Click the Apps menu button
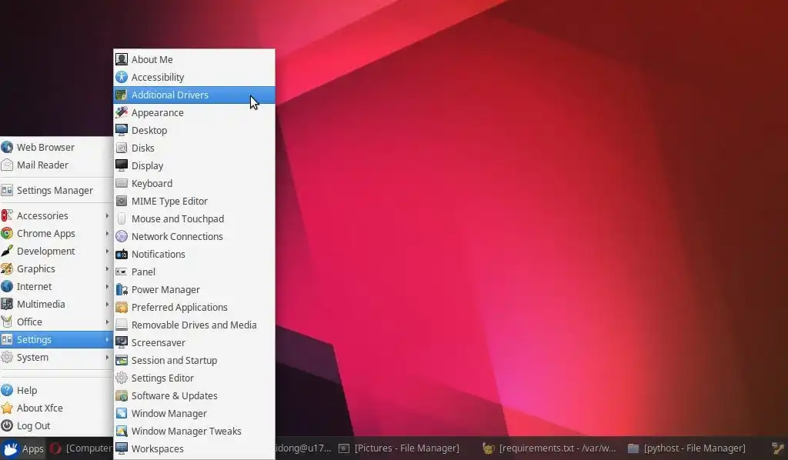The height and width of the screenshot is (460, 788). coord(23,448)
